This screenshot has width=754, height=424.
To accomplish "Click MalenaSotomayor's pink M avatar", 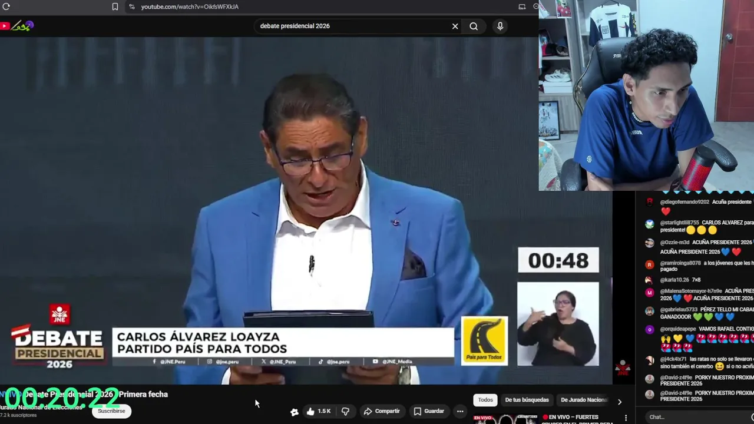I will pos(649,292).
